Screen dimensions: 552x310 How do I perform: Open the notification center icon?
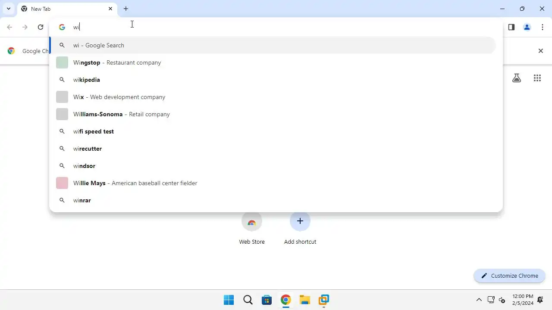click(x=540, y=300)
